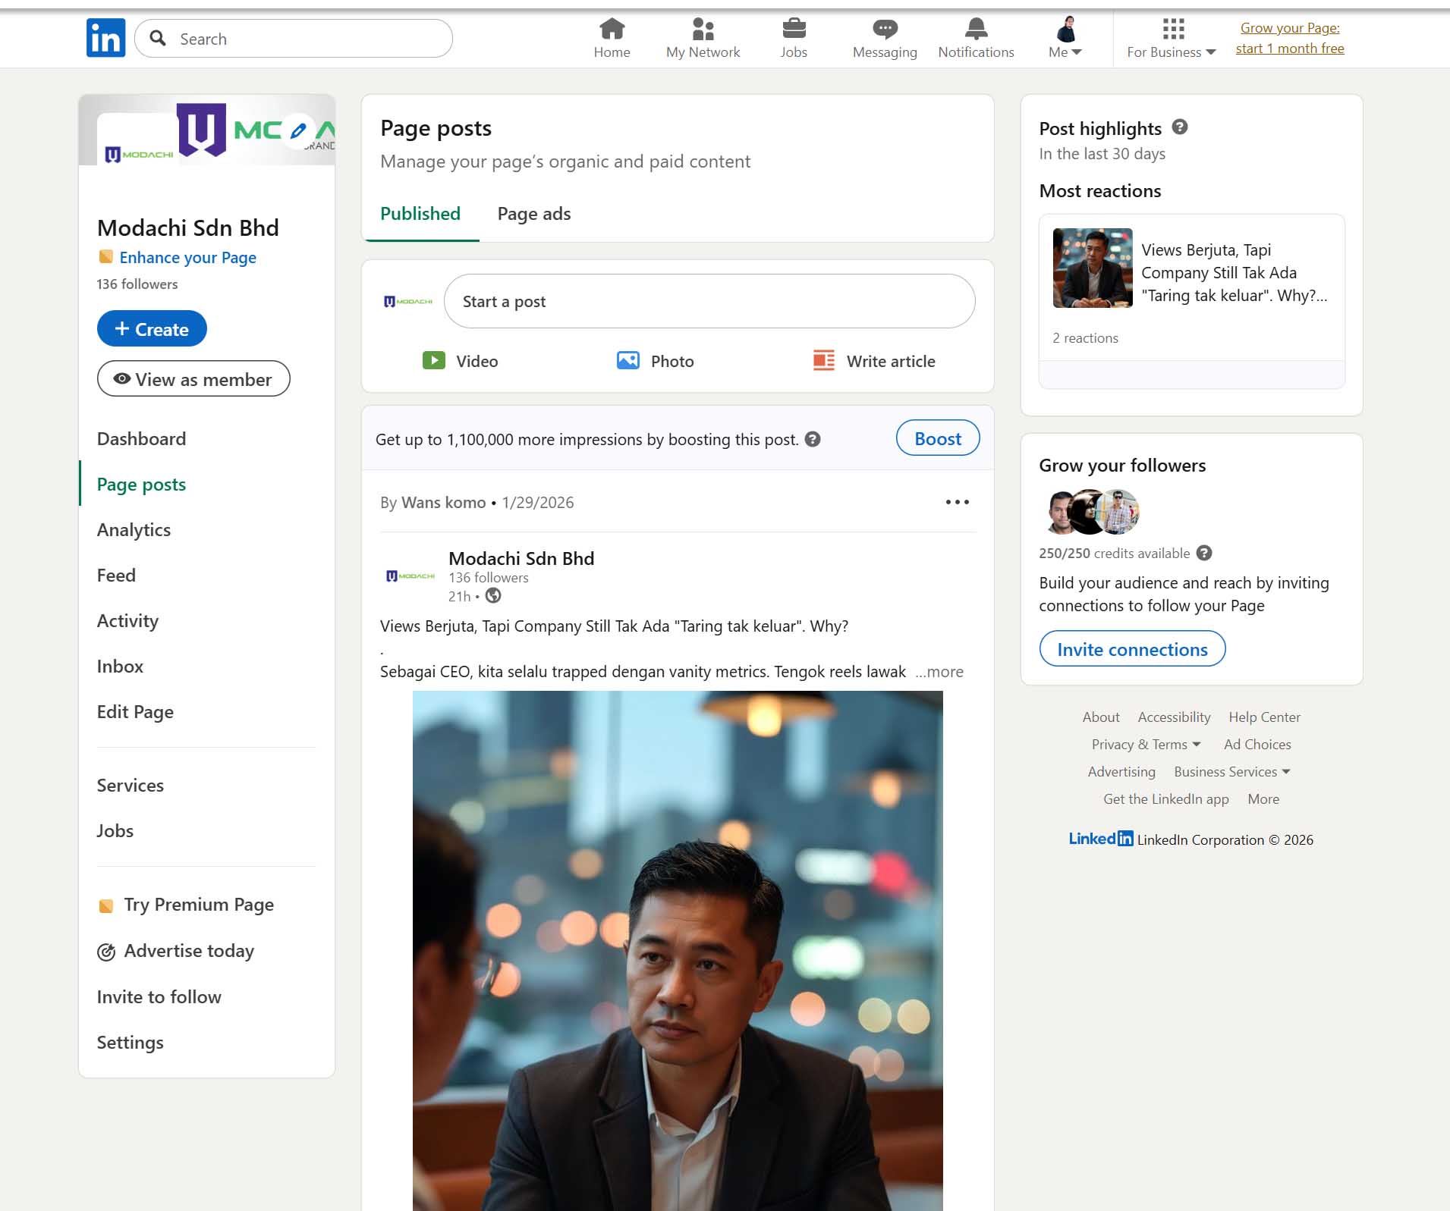Expand the Privacy & Terms dropdown
Viewport: 1450px width, 1211px height.
click(1145, 744)
